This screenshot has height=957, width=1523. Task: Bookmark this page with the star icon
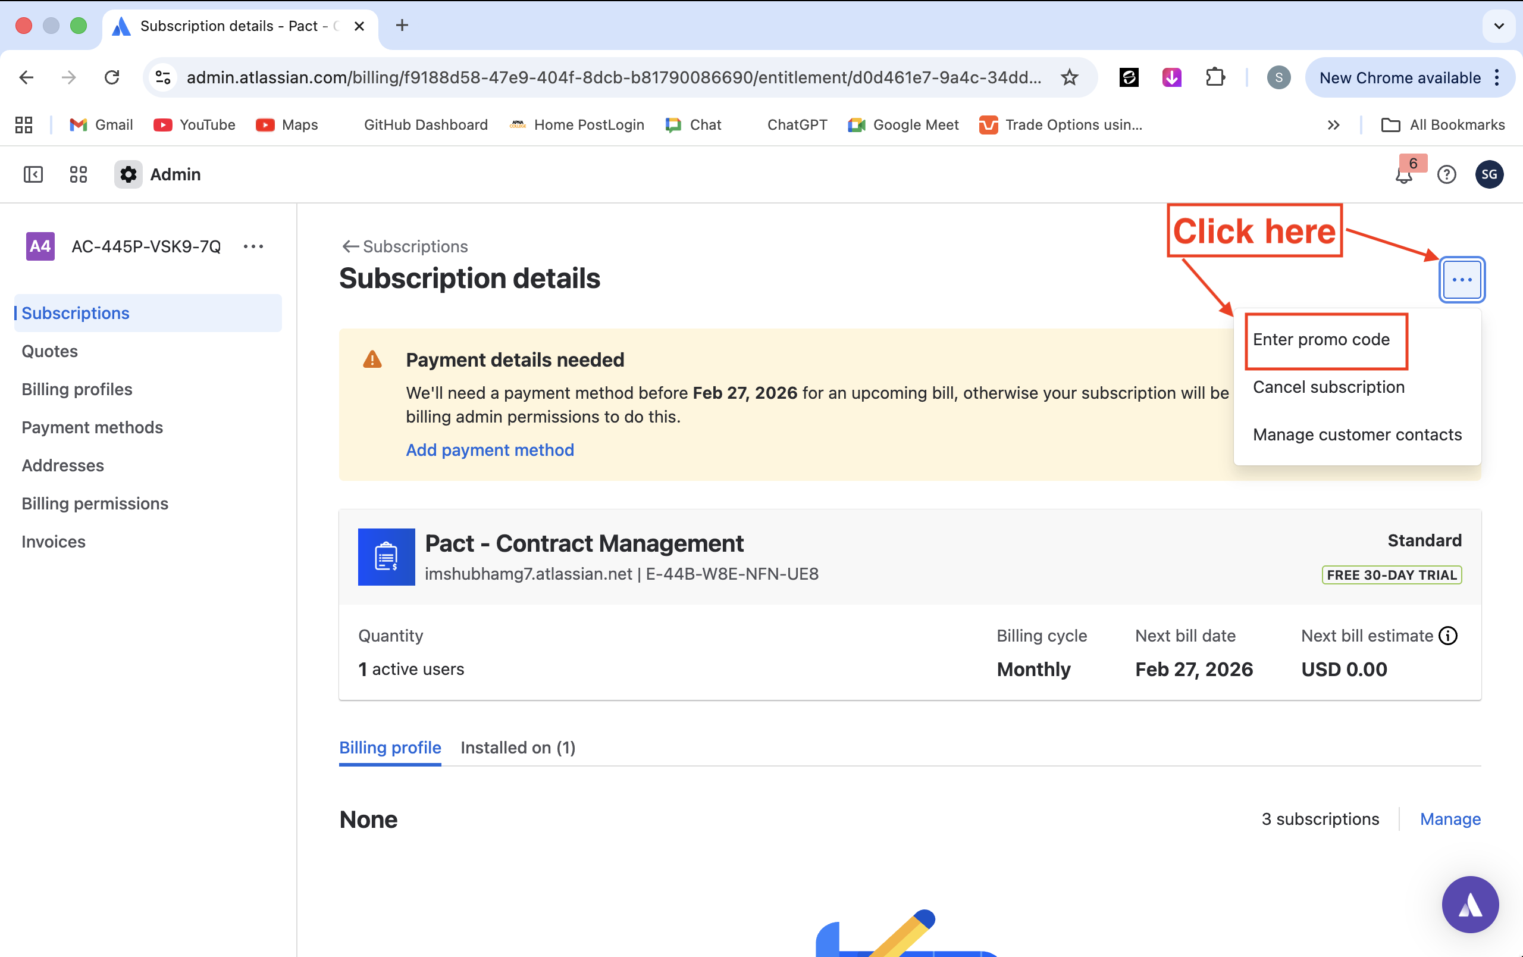1069,78
